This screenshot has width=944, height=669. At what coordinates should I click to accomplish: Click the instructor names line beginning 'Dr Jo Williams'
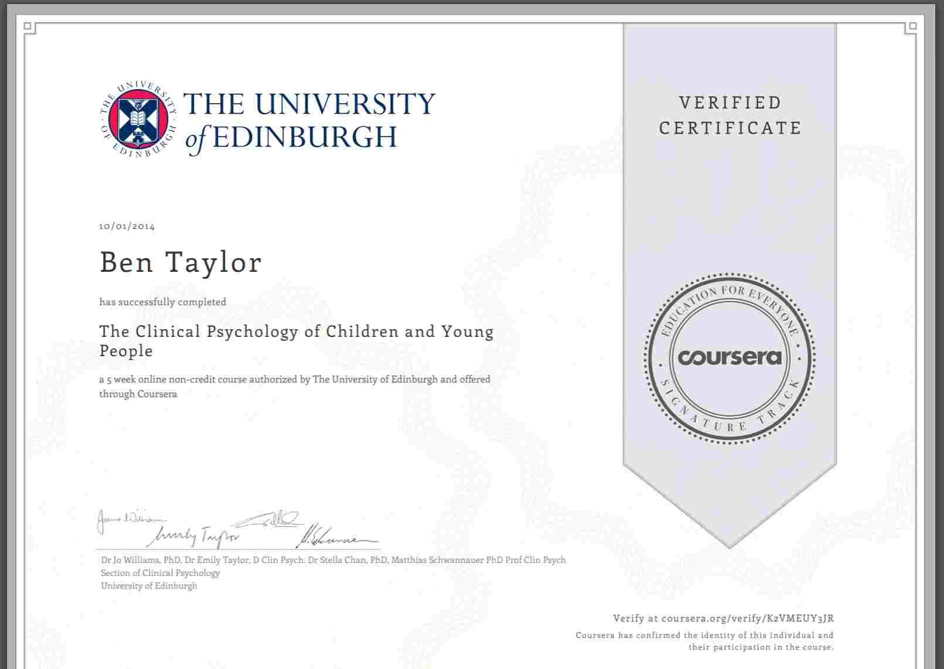click(x=333, y=560)
